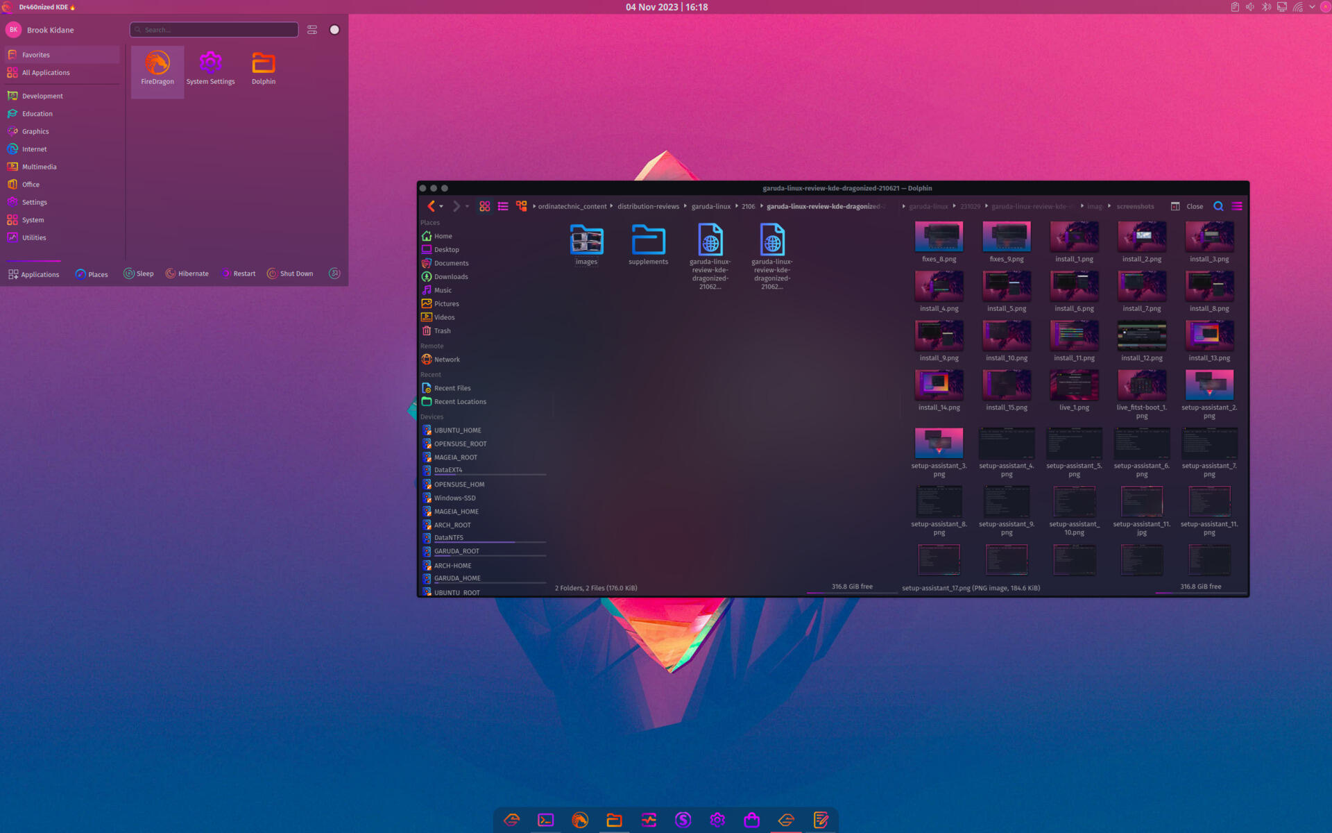Open Downloads in Places panel
Screen dimensions: 1332x833
pos(451,276)
